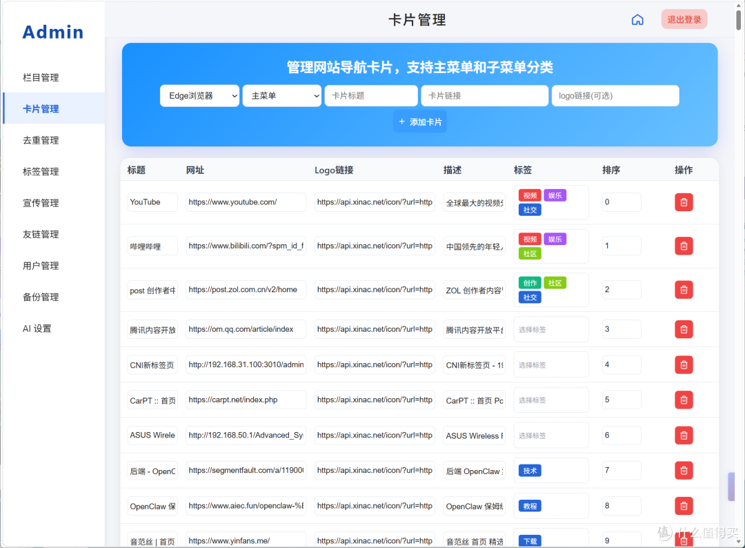
Task: Focus the 卡片标题 input field
Action: (x=371, y=95)
